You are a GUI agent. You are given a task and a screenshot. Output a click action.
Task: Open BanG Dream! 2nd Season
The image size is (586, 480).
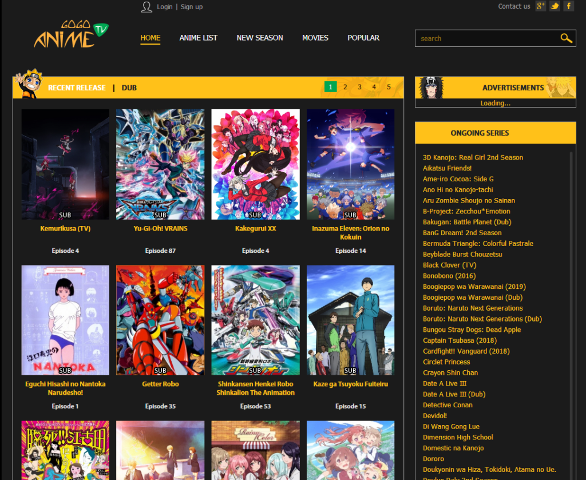tap(462, 233)
